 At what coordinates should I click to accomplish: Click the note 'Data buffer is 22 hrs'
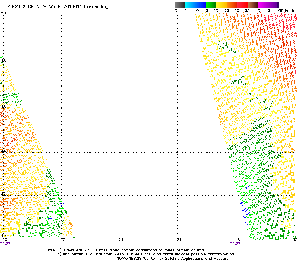pos(82,254)
